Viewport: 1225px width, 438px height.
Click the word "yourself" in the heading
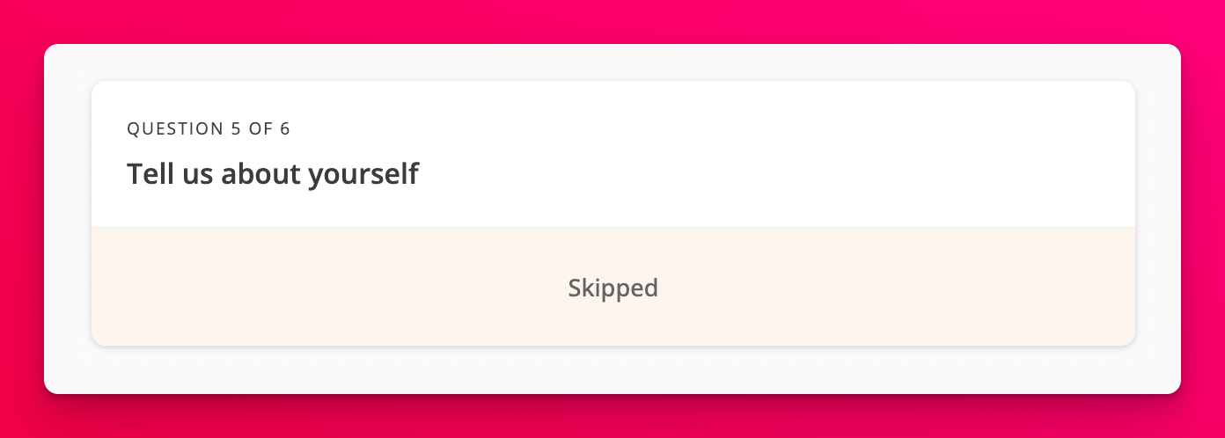pyautogui.click(x=363, y=174)
